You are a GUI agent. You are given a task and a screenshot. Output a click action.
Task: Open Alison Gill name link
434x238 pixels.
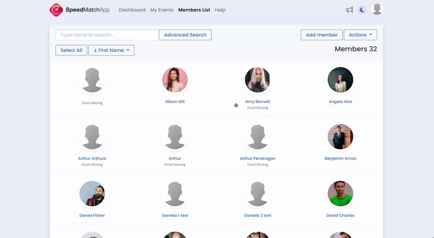click(x=175, y=101)
